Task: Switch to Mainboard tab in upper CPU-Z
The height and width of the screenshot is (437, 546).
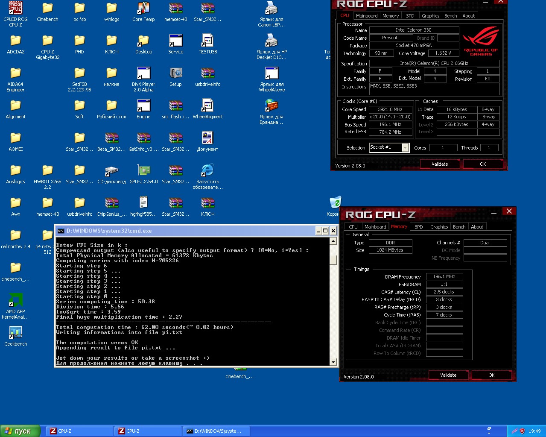Action: tap(367, 16)
